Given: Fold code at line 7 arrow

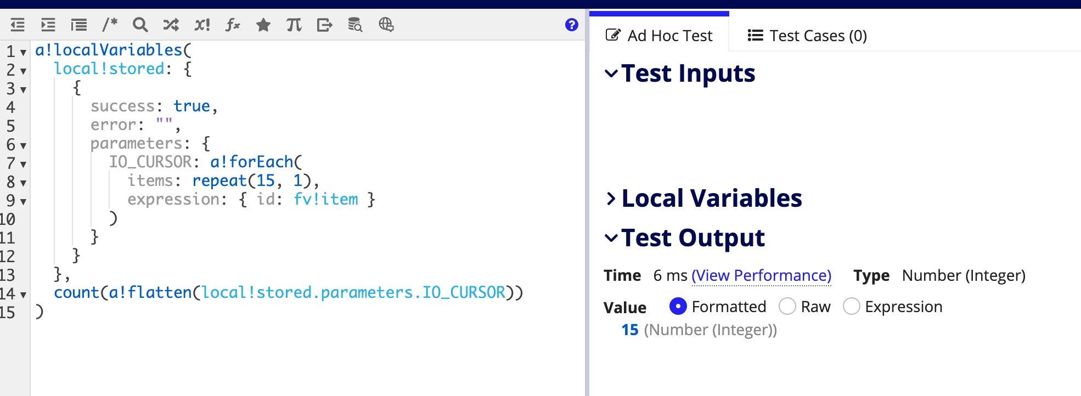Looking at the screenshot, I should click(x=23, y=165).
